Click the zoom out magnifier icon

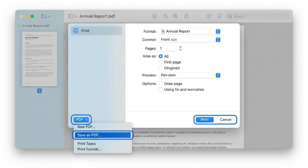(x=165, y=16)
